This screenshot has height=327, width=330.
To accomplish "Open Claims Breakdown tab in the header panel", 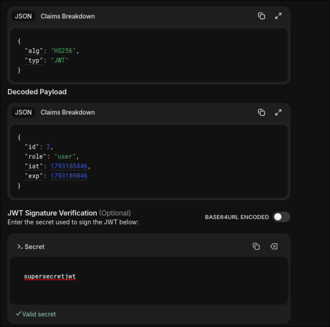I will (x=68, y=16).
